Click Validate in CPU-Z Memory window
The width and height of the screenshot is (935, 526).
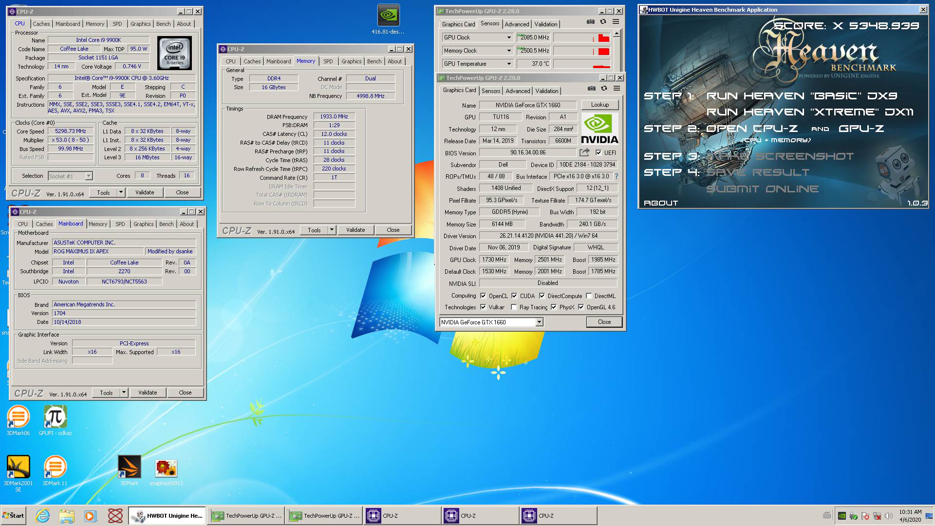[x=355, y=230]
